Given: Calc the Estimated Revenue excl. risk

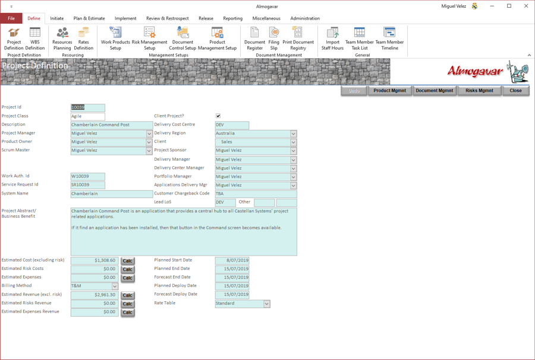Looking at the screenshot, I should [128, 295].
